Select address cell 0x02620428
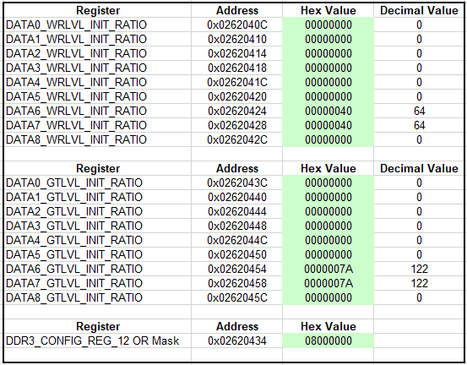Viewport: 467px width, 365px height. pos(237,125)
